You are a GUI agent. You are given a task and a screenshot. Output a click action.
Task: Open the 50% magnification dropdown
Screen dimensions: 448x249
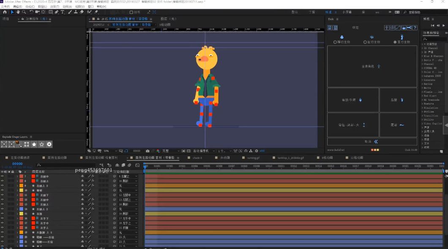[x=108, y=151]
